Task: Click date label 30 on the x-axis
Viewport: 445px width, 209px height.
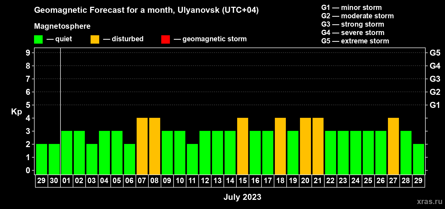Action: [x=54, y=181]
